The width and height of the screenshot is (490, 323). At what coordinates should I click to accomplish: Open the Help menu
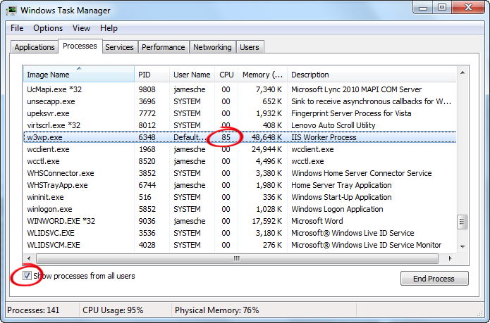coord(109,28)
